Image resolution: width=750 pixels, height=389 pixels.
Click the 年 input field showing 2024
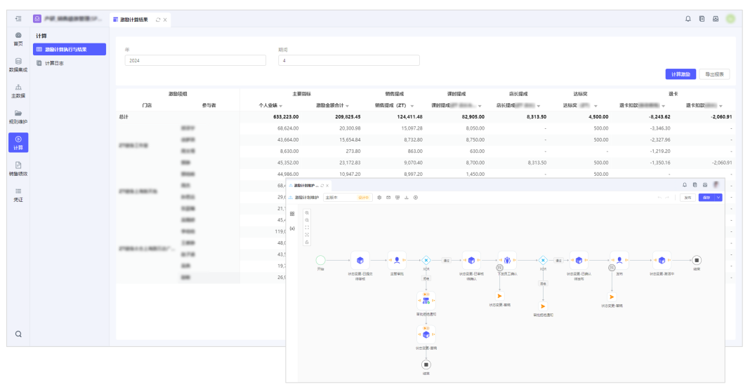tap(195, 61)
